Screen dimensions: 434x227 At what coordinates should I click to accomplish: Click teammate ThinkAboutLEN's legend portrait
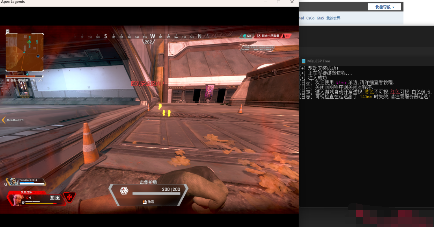(14, 181)
